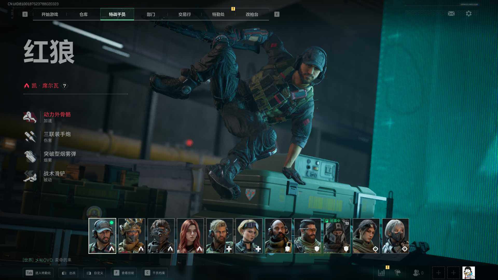Select the operator with night-vision goggles
This screenshot has width=498, height=280.
[161, 236]
